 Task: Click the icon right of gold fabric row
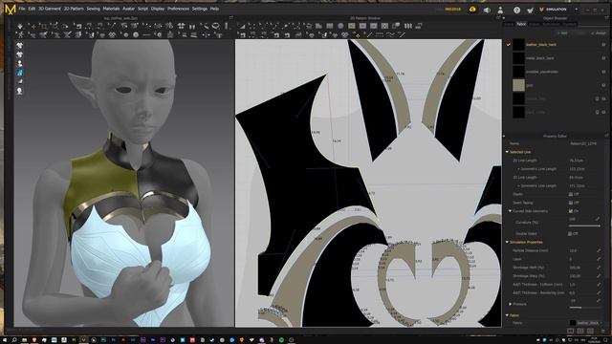[x=603, y=85]
